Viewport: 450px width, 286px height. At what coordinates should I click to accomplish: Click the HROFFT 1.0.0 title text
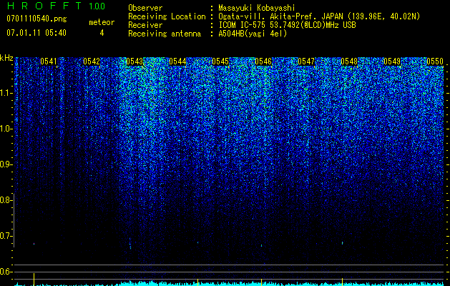pos(56,6)
